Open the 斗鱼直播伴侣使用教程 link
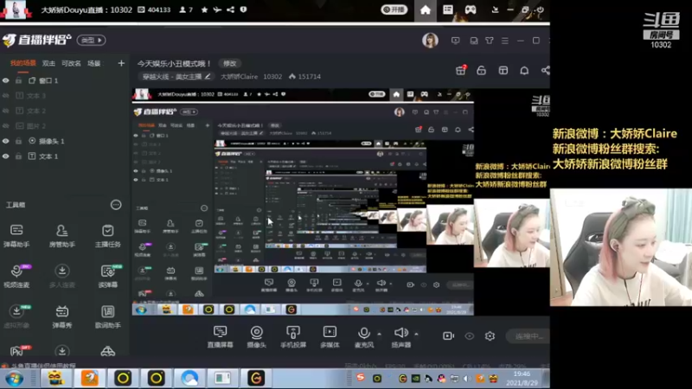The image size is (692, 389). click(42, 366)
